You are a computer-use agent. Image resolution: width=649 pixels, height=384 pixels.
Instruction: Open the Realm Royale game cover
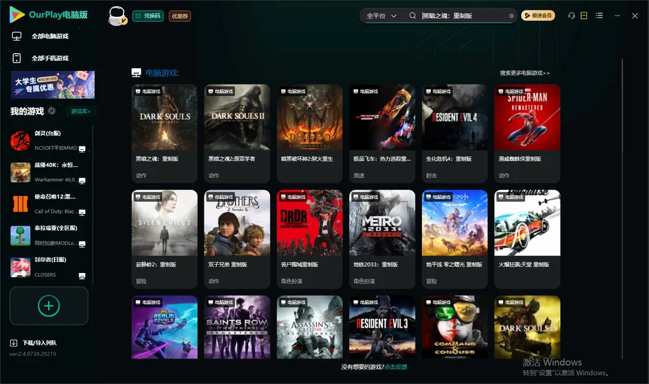pos(164,327)
